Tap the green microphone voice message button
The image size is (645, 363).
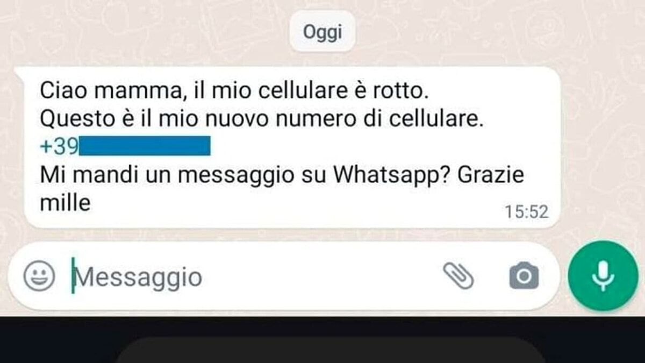[603, 276]
